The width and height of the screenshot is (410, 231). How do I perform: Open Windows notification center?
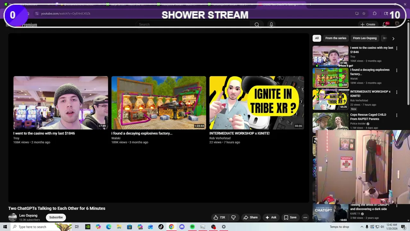click(x=403, y=227)
